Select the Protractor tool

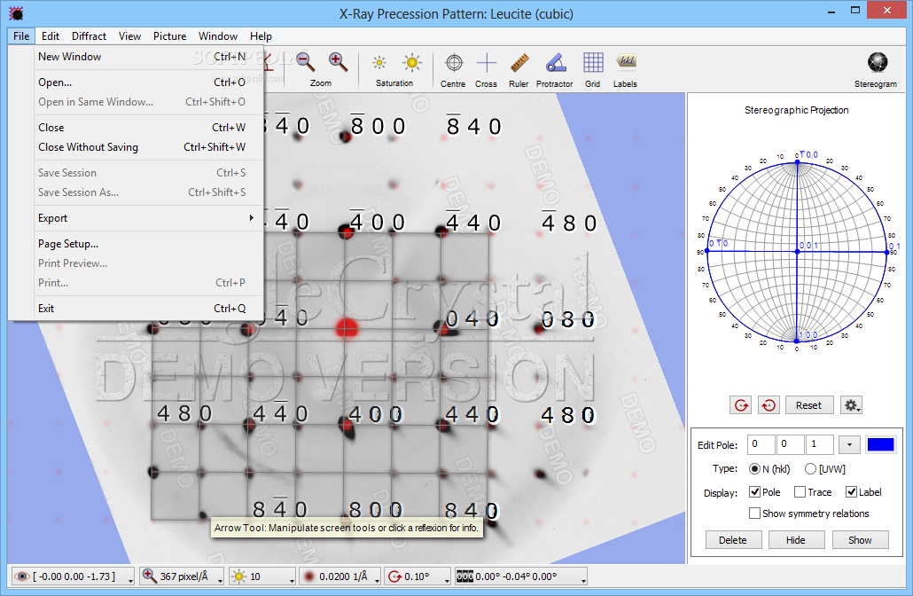555,62
